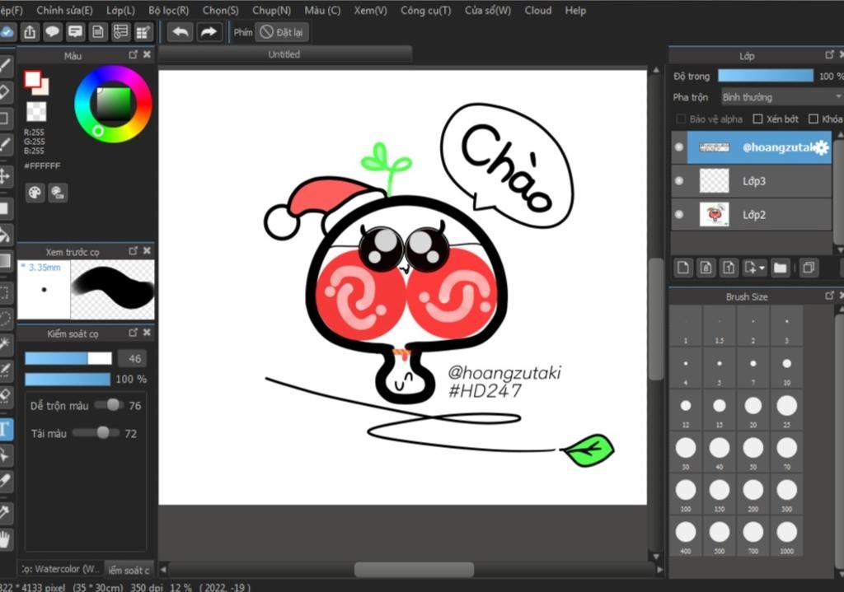The image size is (844, 592).
Task: Toggle the Bảo vệ alpha checkbox
Action: point(681,119)
